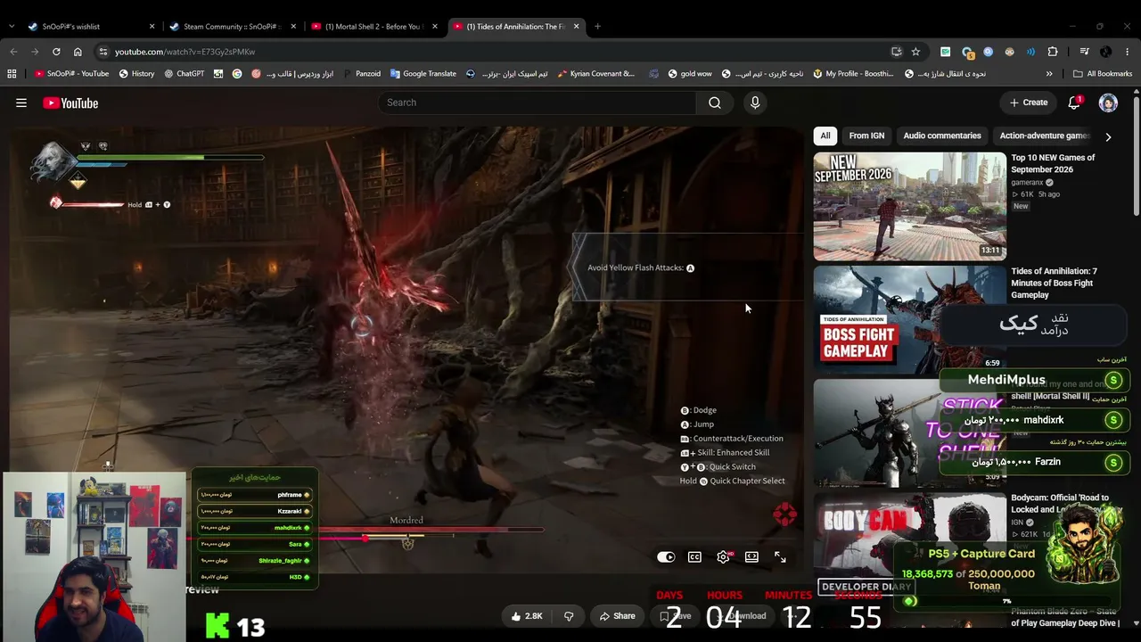Share this video
Image resolution: width=1141 pixels, height=642 pixels.
(x=617, y=616)
